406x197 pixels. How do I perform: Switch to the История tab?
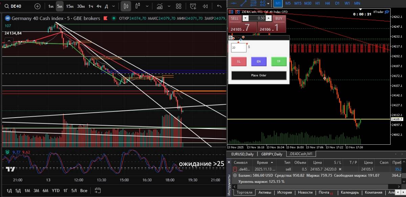click(x=285, y=192)
